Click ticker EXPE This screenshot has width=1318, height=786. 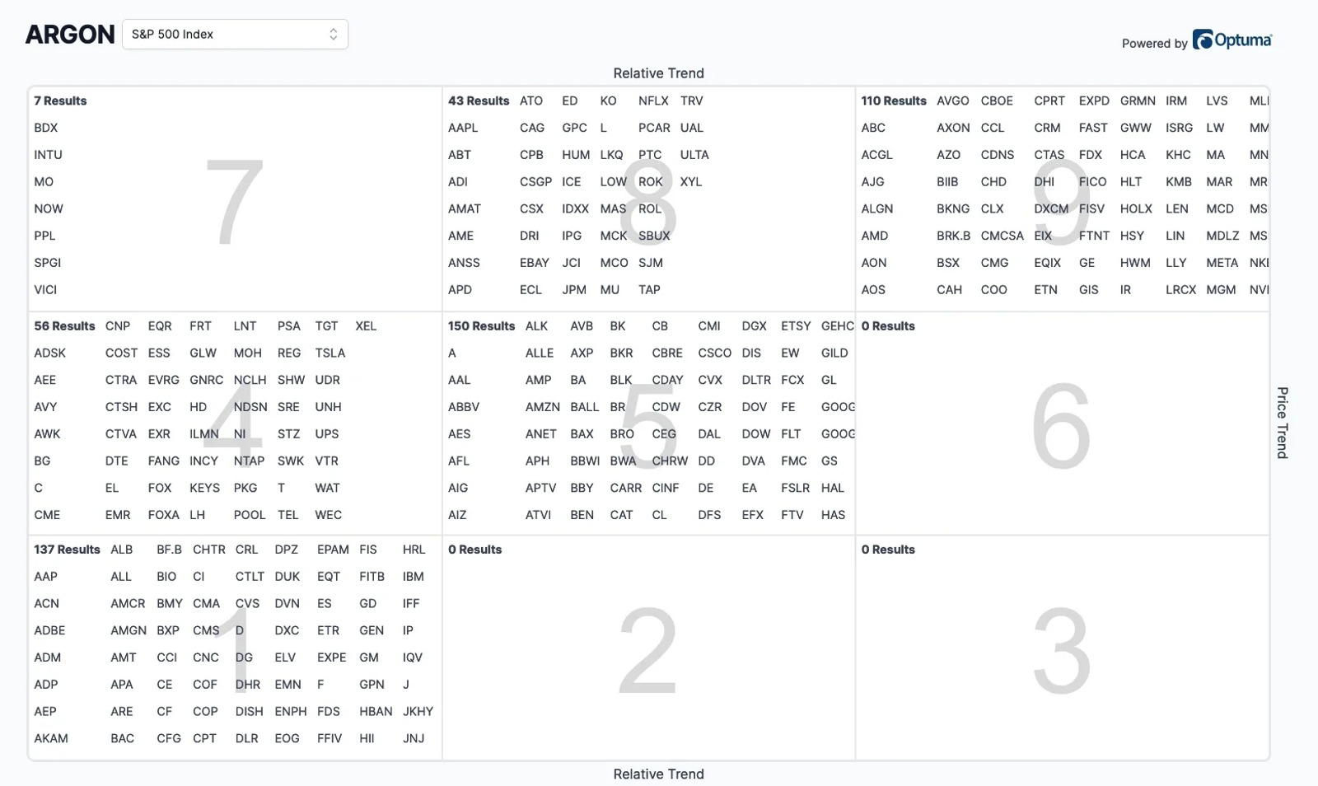click(332, 657)
